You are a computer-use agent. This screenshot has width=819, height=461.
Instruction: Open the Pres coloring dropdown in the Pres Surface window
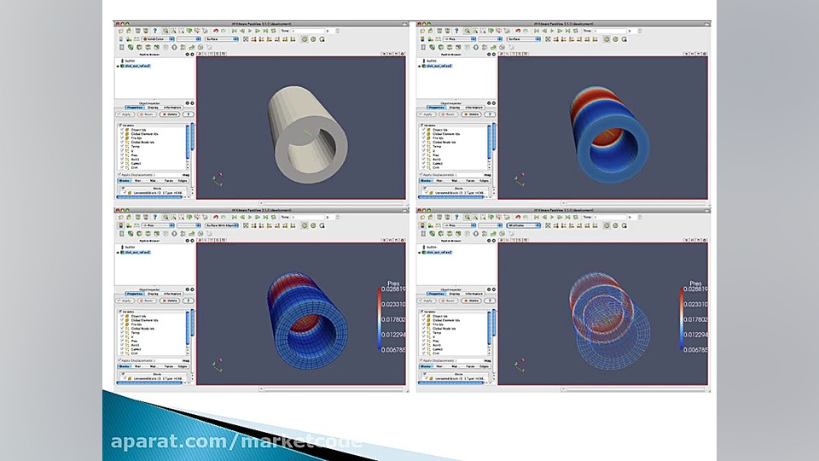(x=460, y=39)
